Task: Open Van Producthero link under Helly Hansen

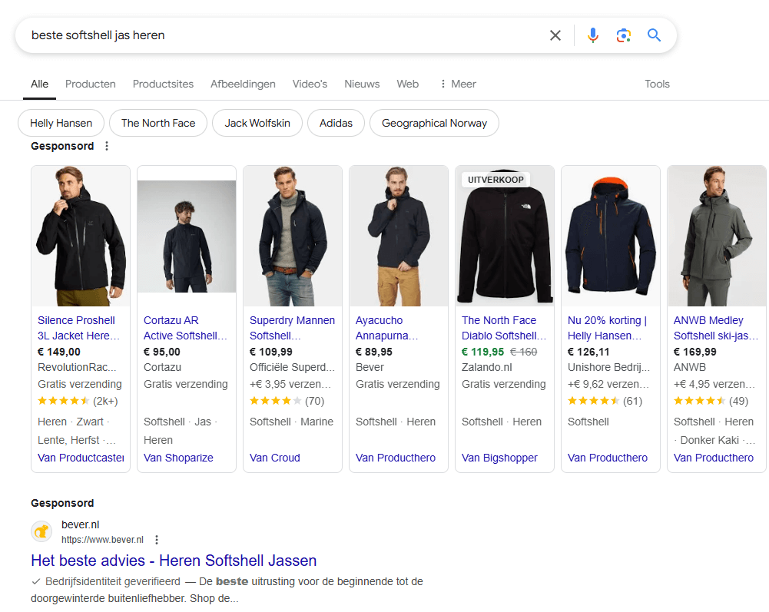Action: 607,458
